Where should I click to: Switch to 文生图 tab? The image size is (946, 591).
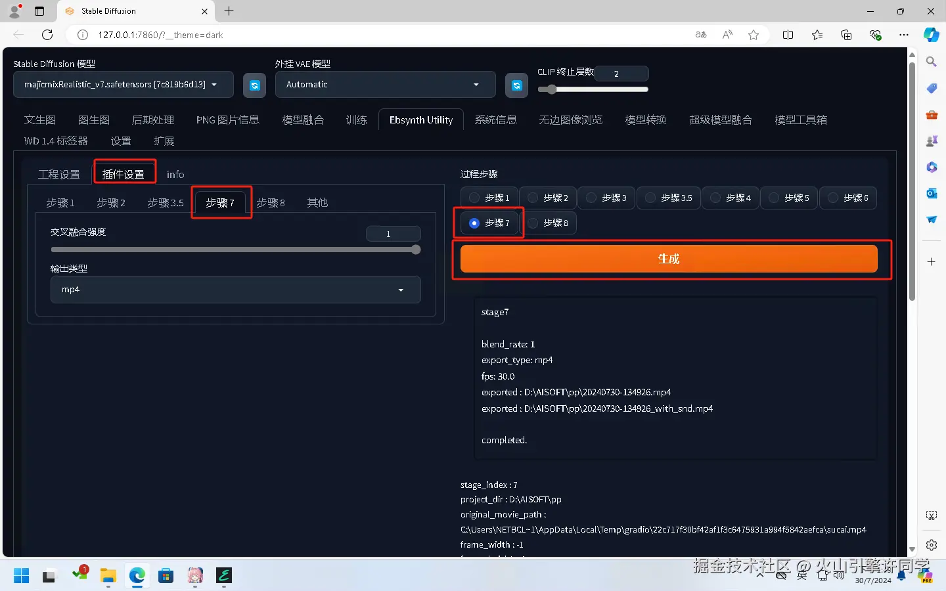(x=40, y=120)
